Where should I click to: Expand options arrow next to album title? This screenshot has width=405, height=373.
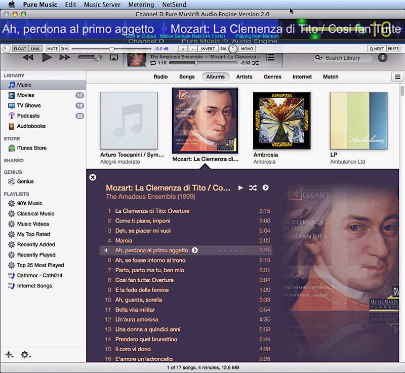click(265, 188)
